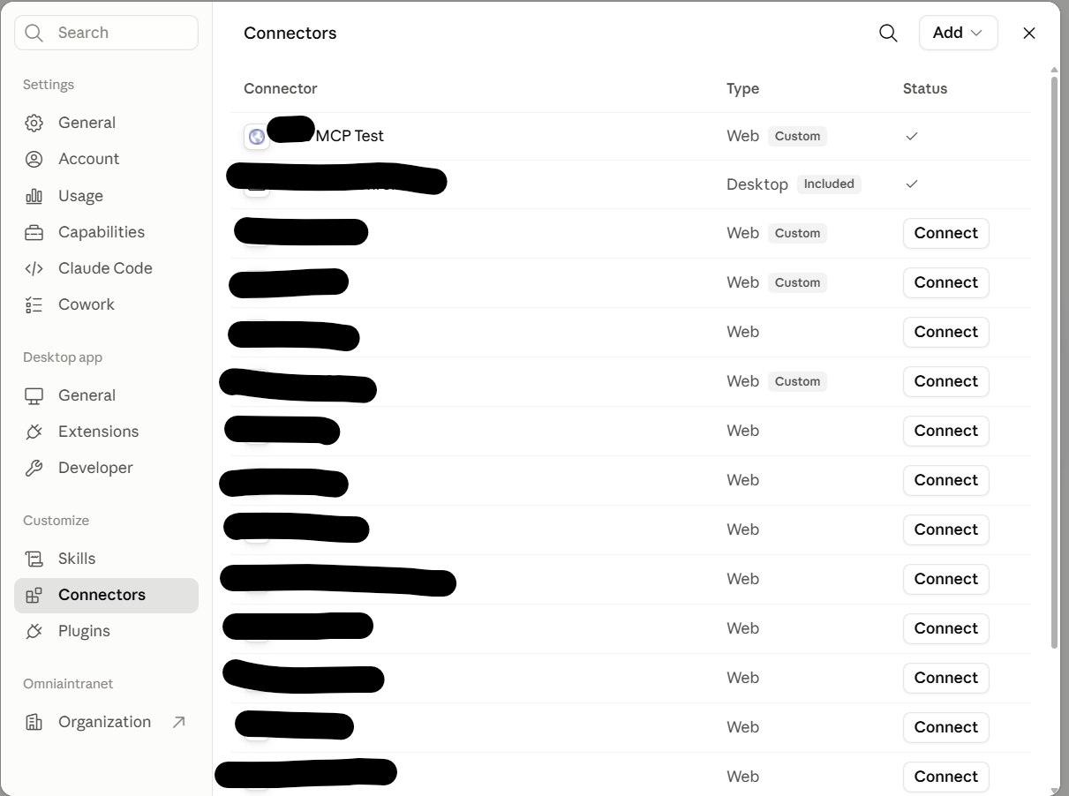Viewport: 1069px width, 796px height.
Task: Select the Cowork checklist icon
Action: tap(34, 304)
